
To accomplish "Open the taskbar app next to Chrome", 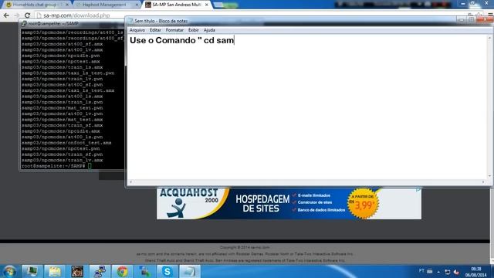I will point(144,271).
